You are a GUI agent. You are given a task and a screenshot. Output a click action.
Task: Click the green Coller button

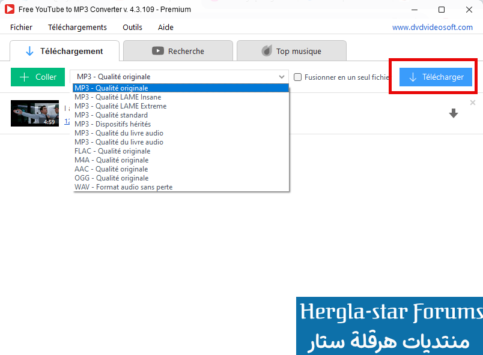38,77
